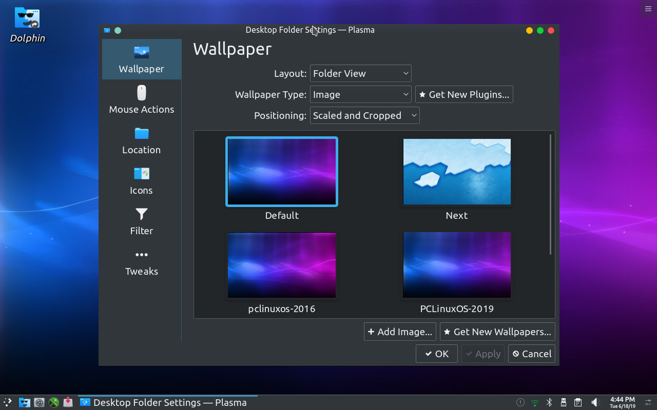Open the Tweaks section
The width and height of the screenshot is (657, 410).
[x=142, y=262]
